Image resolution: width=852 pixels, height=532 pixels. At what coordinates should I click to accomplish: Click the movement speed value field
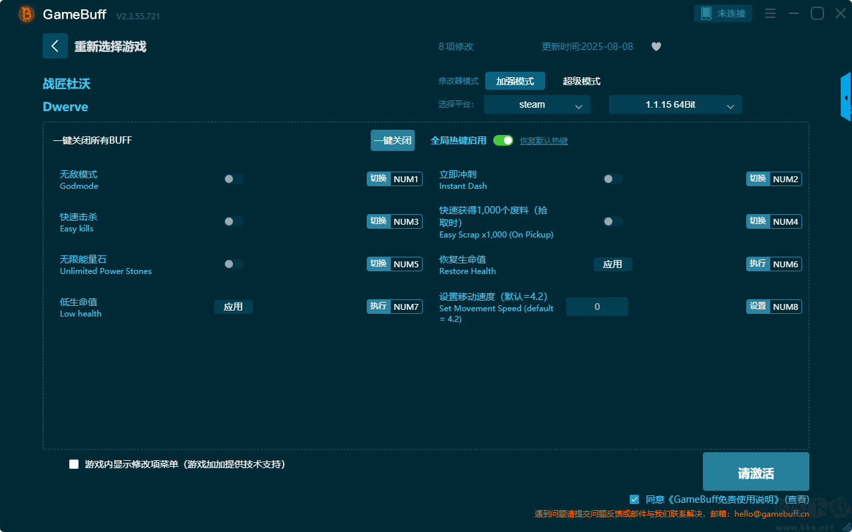(597, 307)
